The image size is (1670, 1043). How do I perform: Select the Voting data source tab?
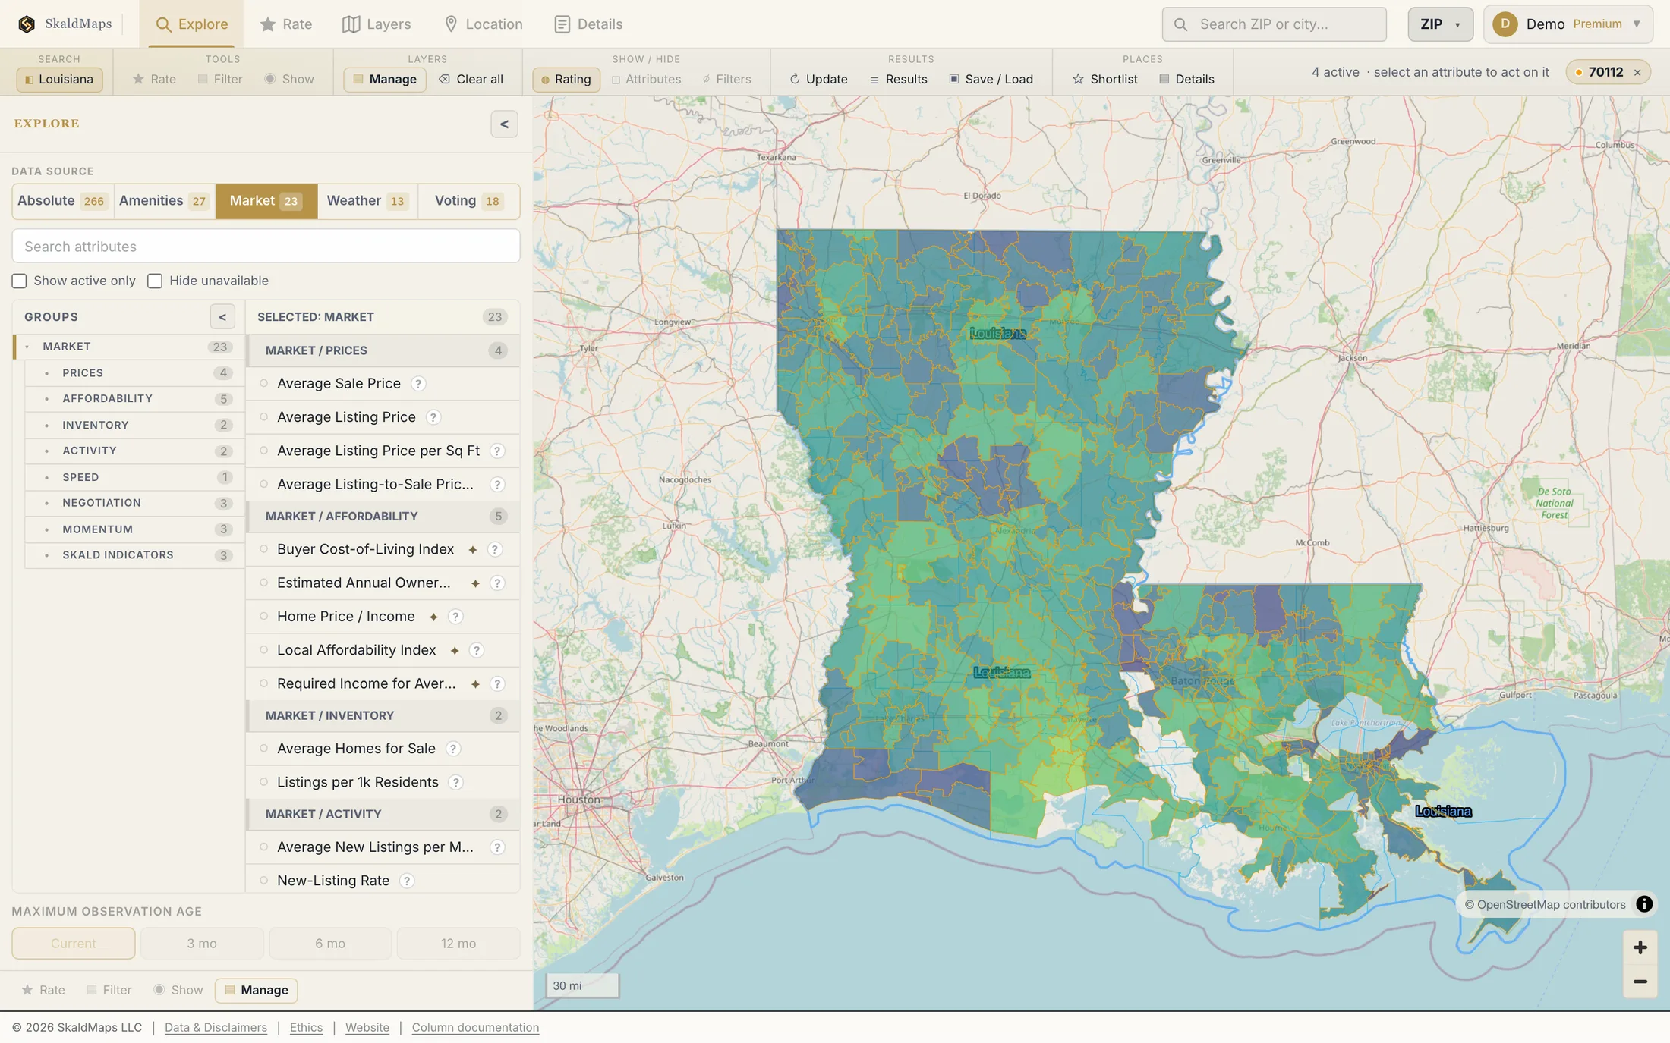tap(468, 201)
